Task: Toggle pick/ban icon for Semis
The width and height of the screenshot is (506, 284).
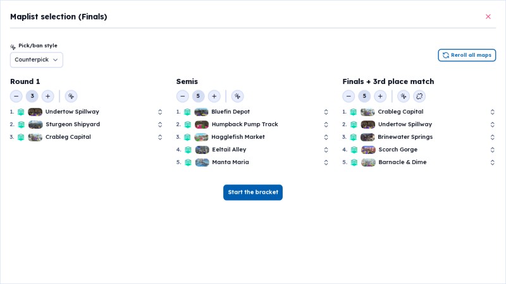Action: tap(237, 97)
